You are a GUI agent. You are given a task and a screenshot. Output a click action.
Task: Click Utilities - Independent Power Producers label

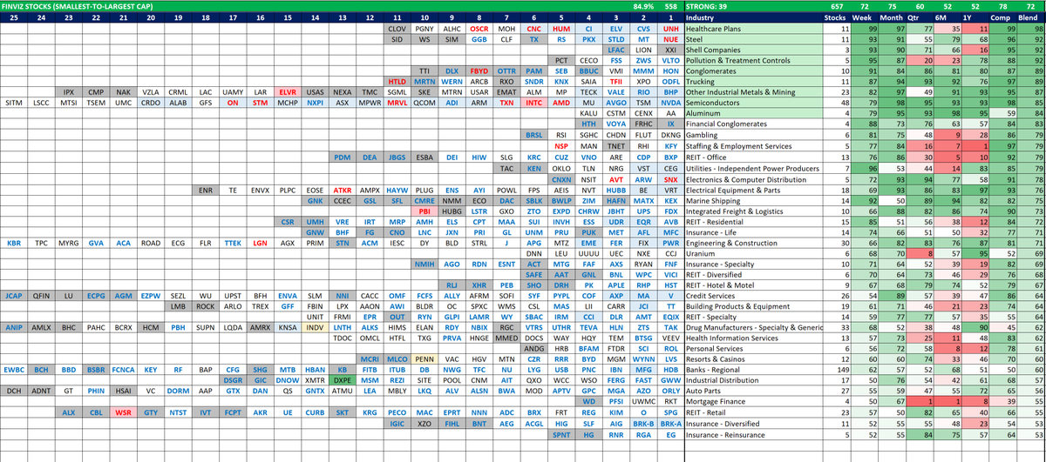[751, 167]
